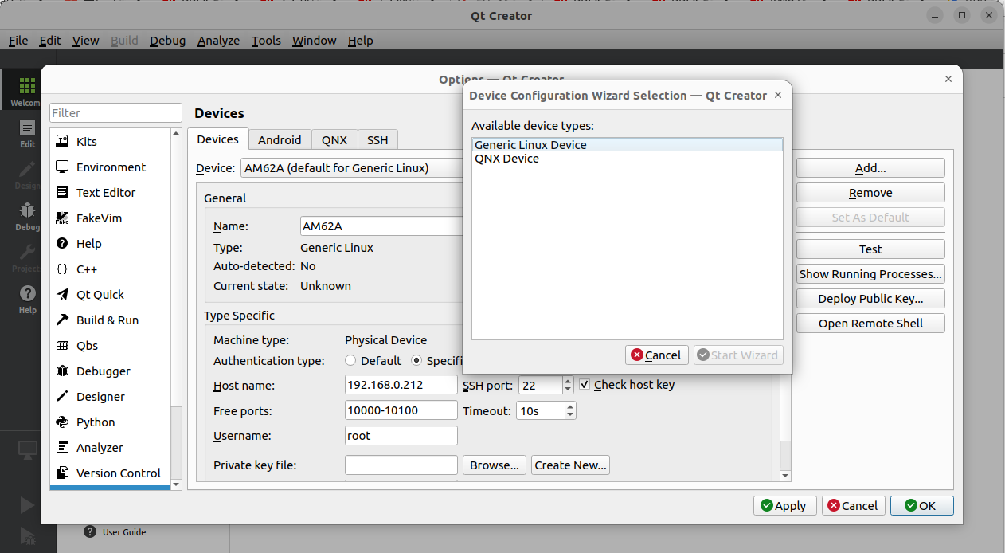Select the Designer pencil icon in list
This screenshot has height=553, width=1005.
coord(62,397)
